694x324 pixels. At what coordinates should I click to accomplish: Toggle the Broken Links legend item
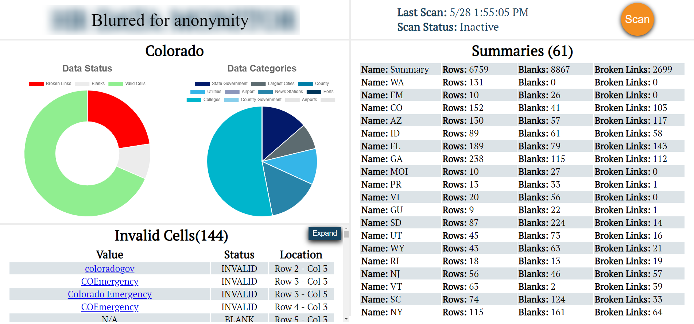pyautogui.click(x=50, y=84)
